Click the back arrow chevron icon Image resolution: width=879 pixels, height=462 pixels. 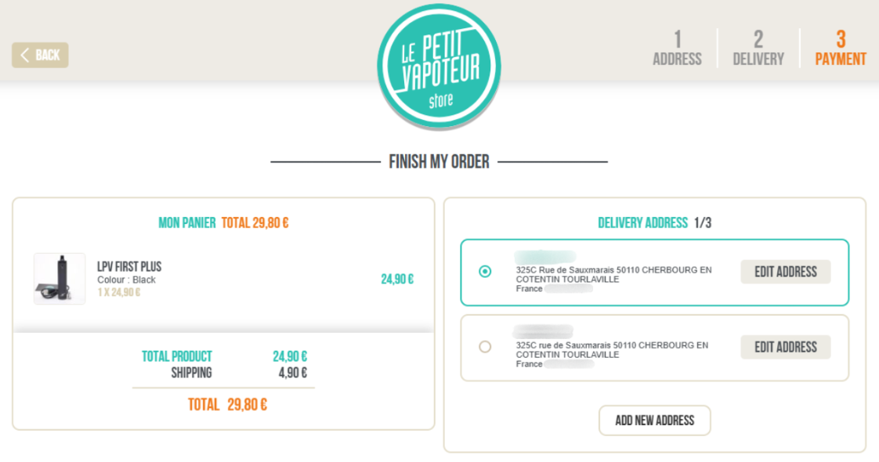pyautogui.click(x=24, y=55)
